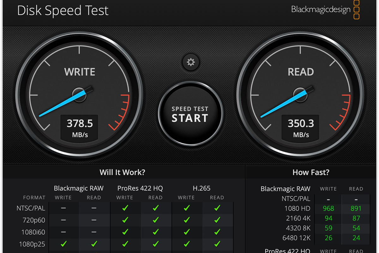Viewport: 379px width, 253px height.
Task: Click the 1080i60 row label
Action: (x=33, y=232)
